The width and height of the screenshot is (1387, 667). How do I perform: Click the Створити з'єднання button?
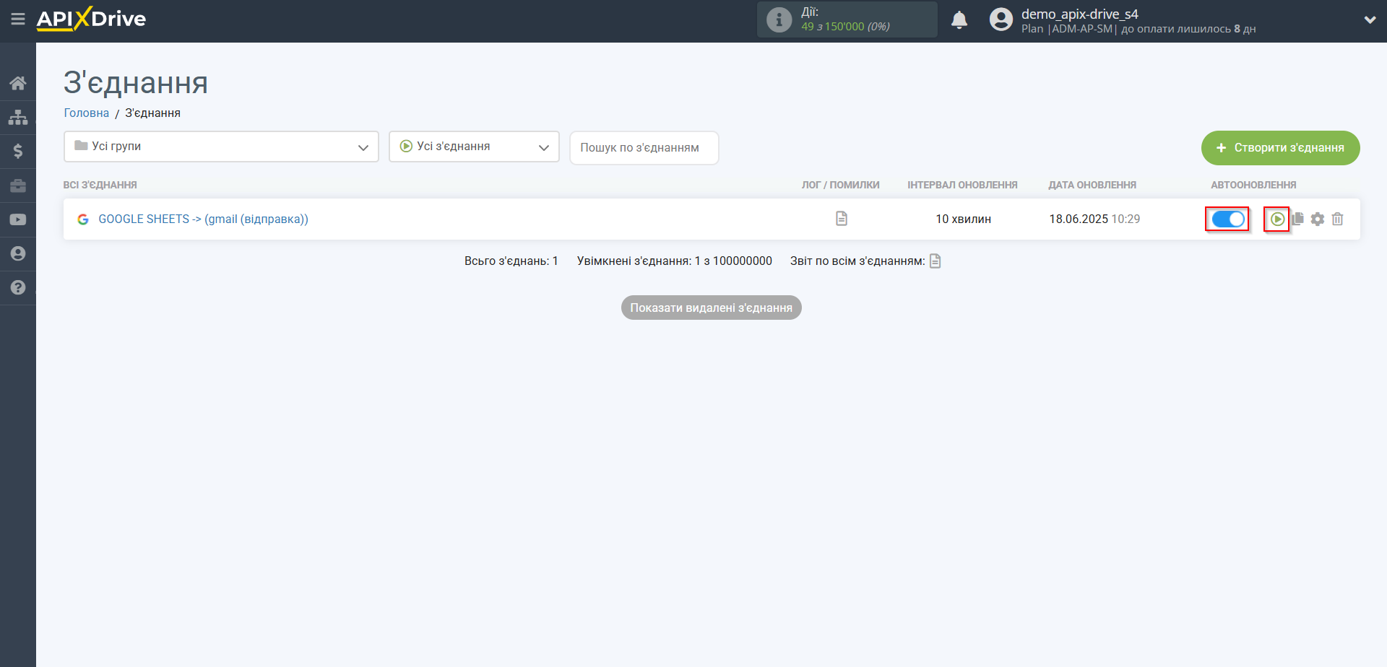(1281, 147)
